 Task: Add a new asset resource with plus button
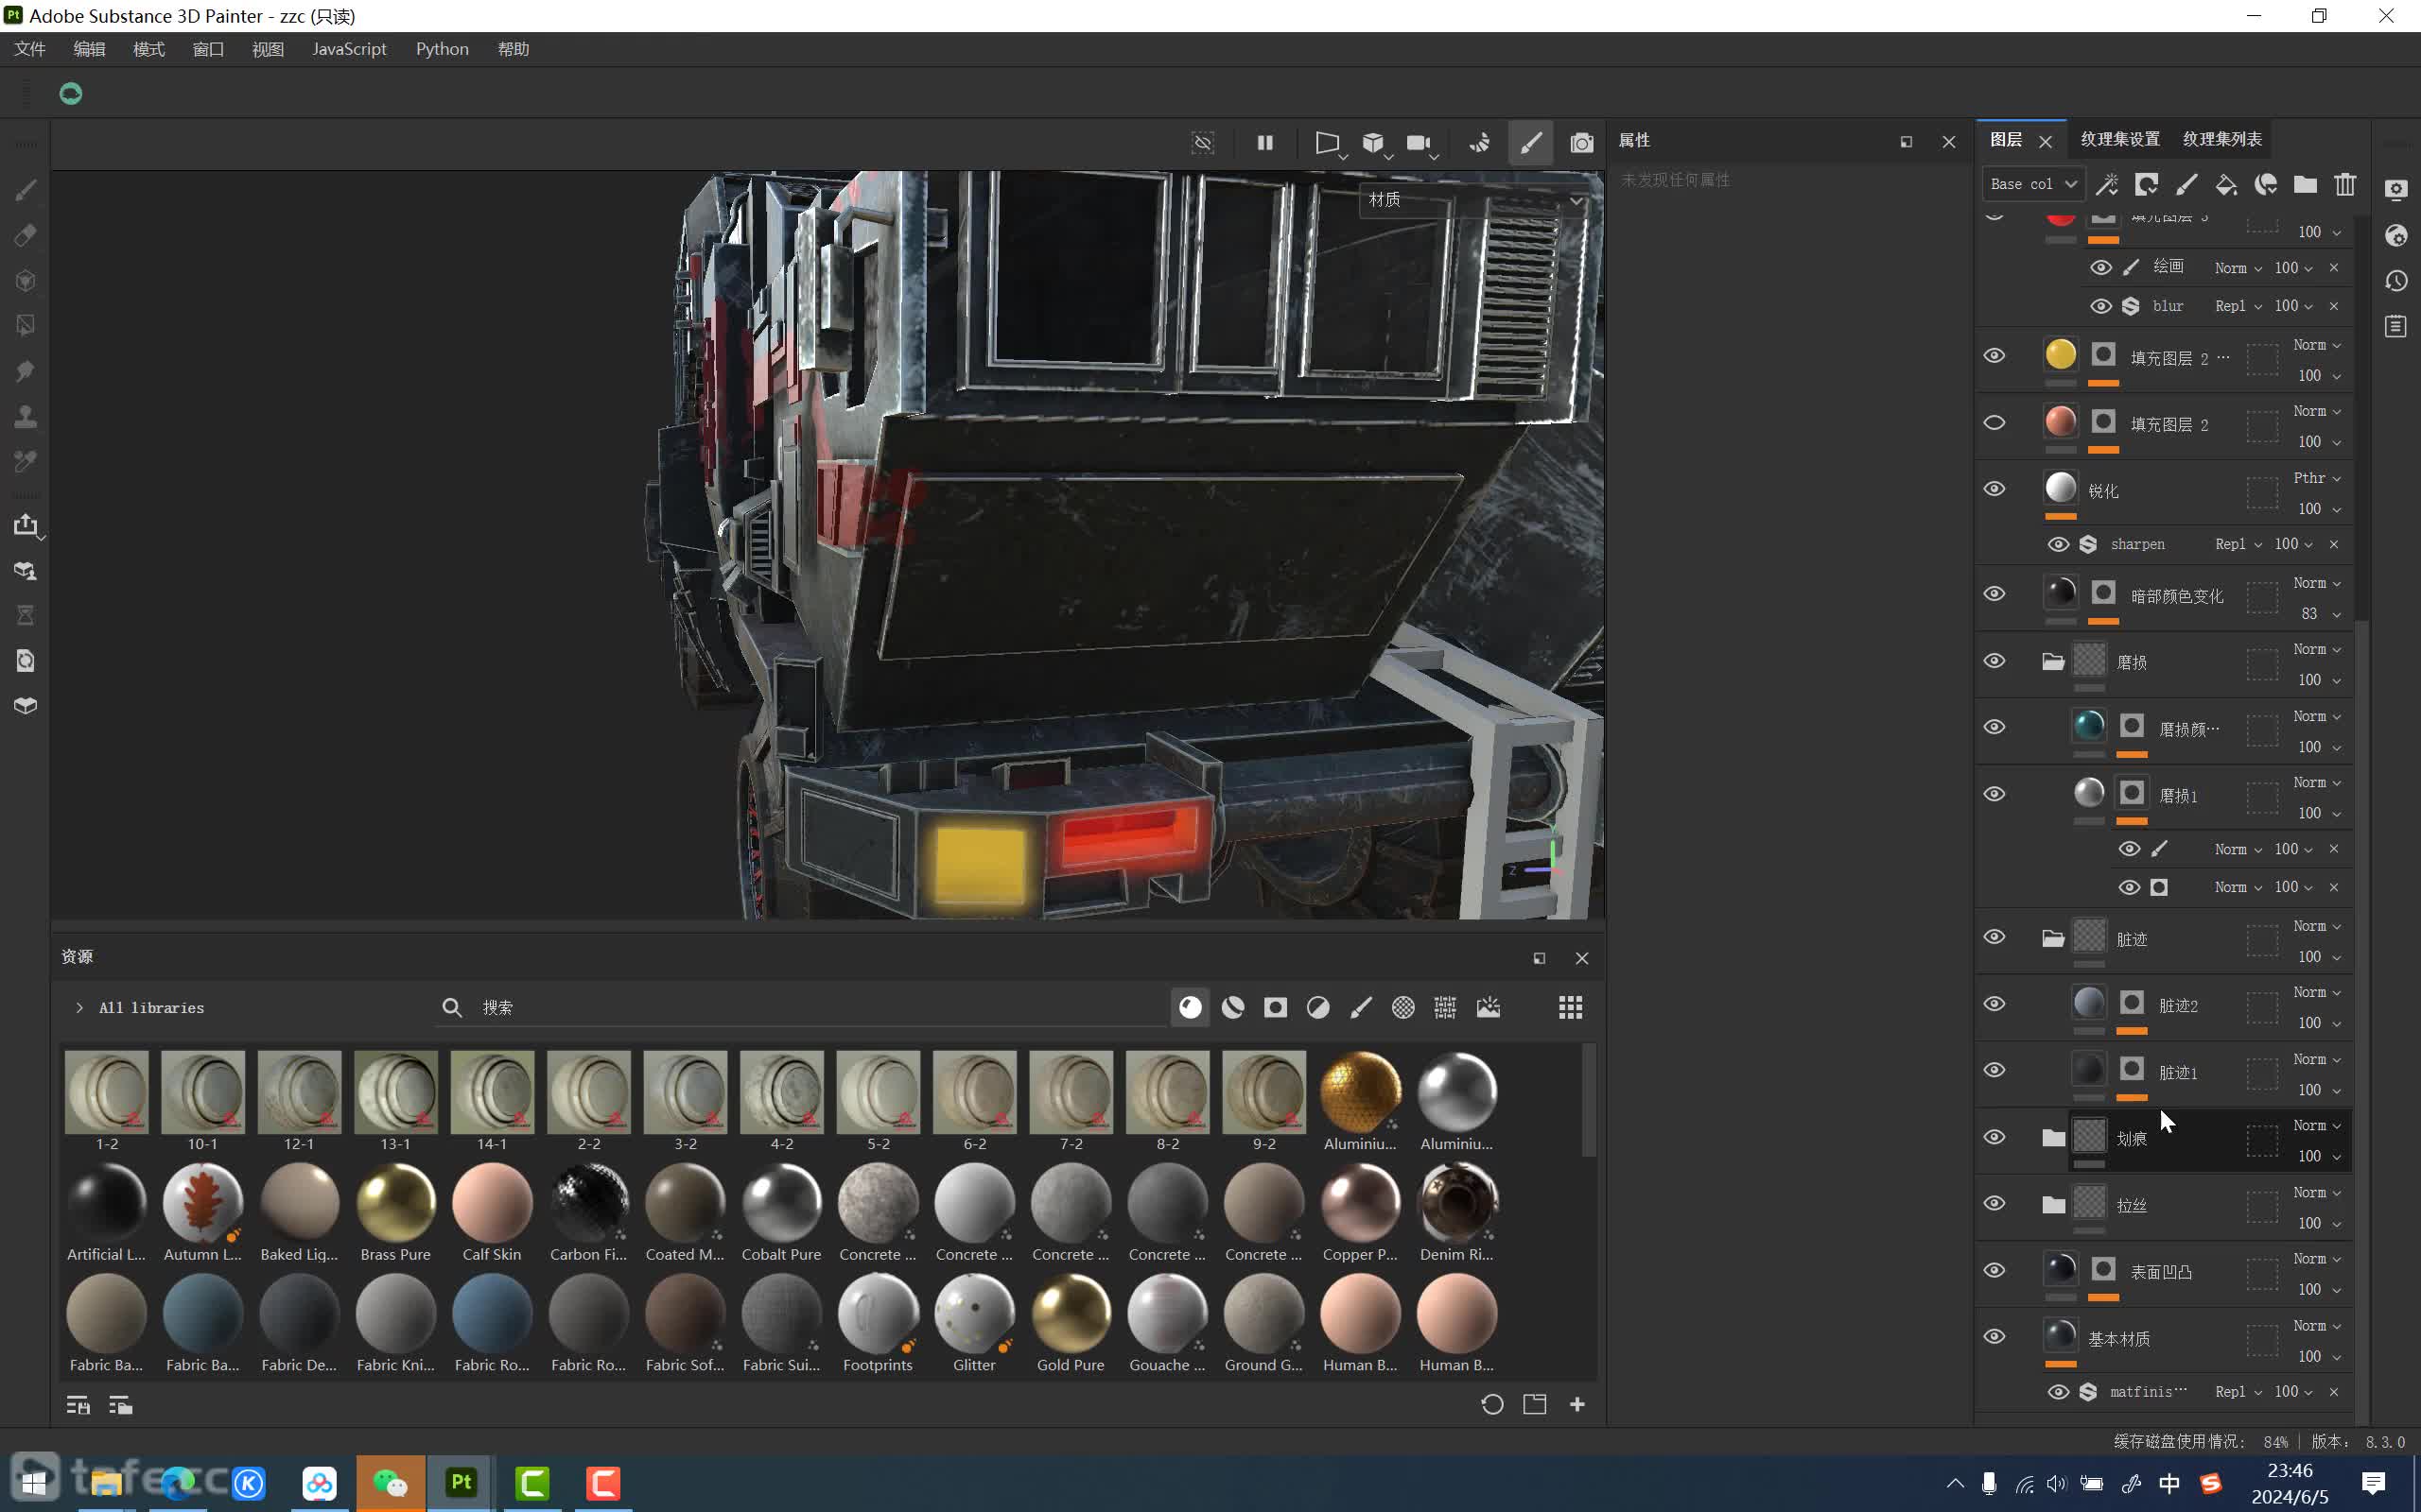(x=1577, y=1405)
